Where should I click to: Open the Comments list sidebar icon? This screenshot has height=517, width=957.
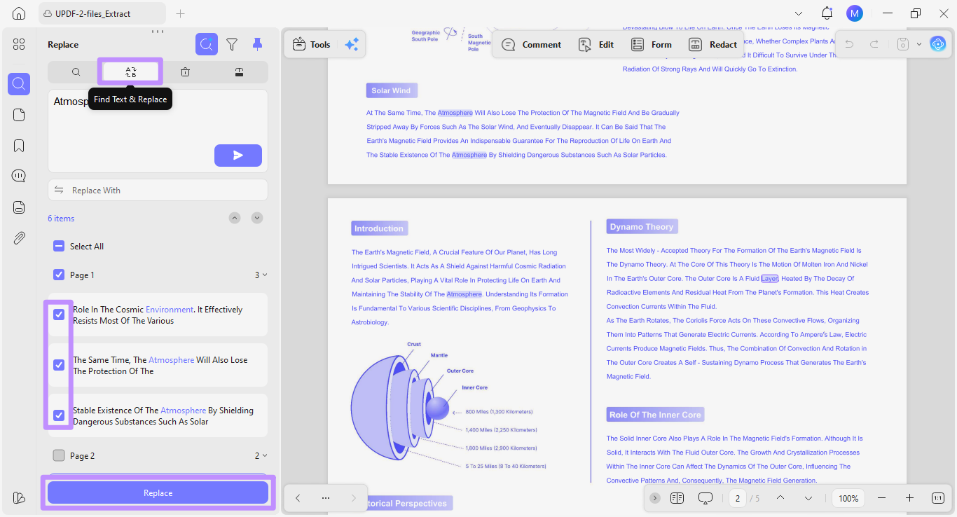[19, 176]
